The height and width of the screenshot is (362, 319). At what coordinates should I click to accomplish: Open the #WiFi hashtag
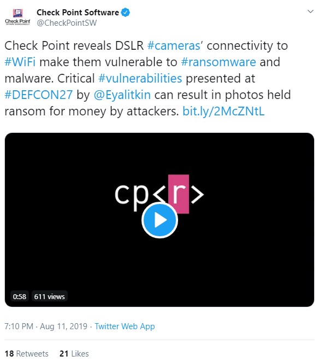20,62
